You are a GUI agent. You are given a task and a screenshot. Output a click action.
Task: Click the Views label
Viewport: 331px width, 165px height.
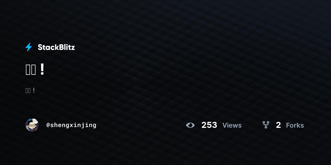(232, 125)
